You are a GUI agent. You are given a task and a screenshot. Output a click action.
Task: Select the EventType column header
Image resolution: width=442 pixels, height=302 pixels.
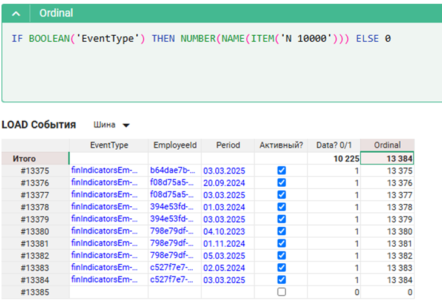coord(109,145)
